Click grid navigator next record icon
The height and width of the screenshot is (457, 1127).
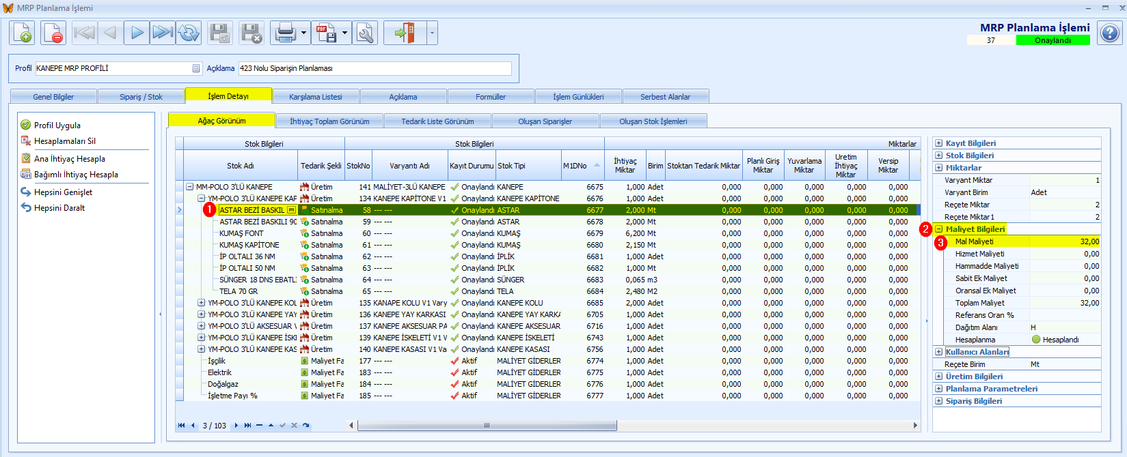tap(236, 425)
